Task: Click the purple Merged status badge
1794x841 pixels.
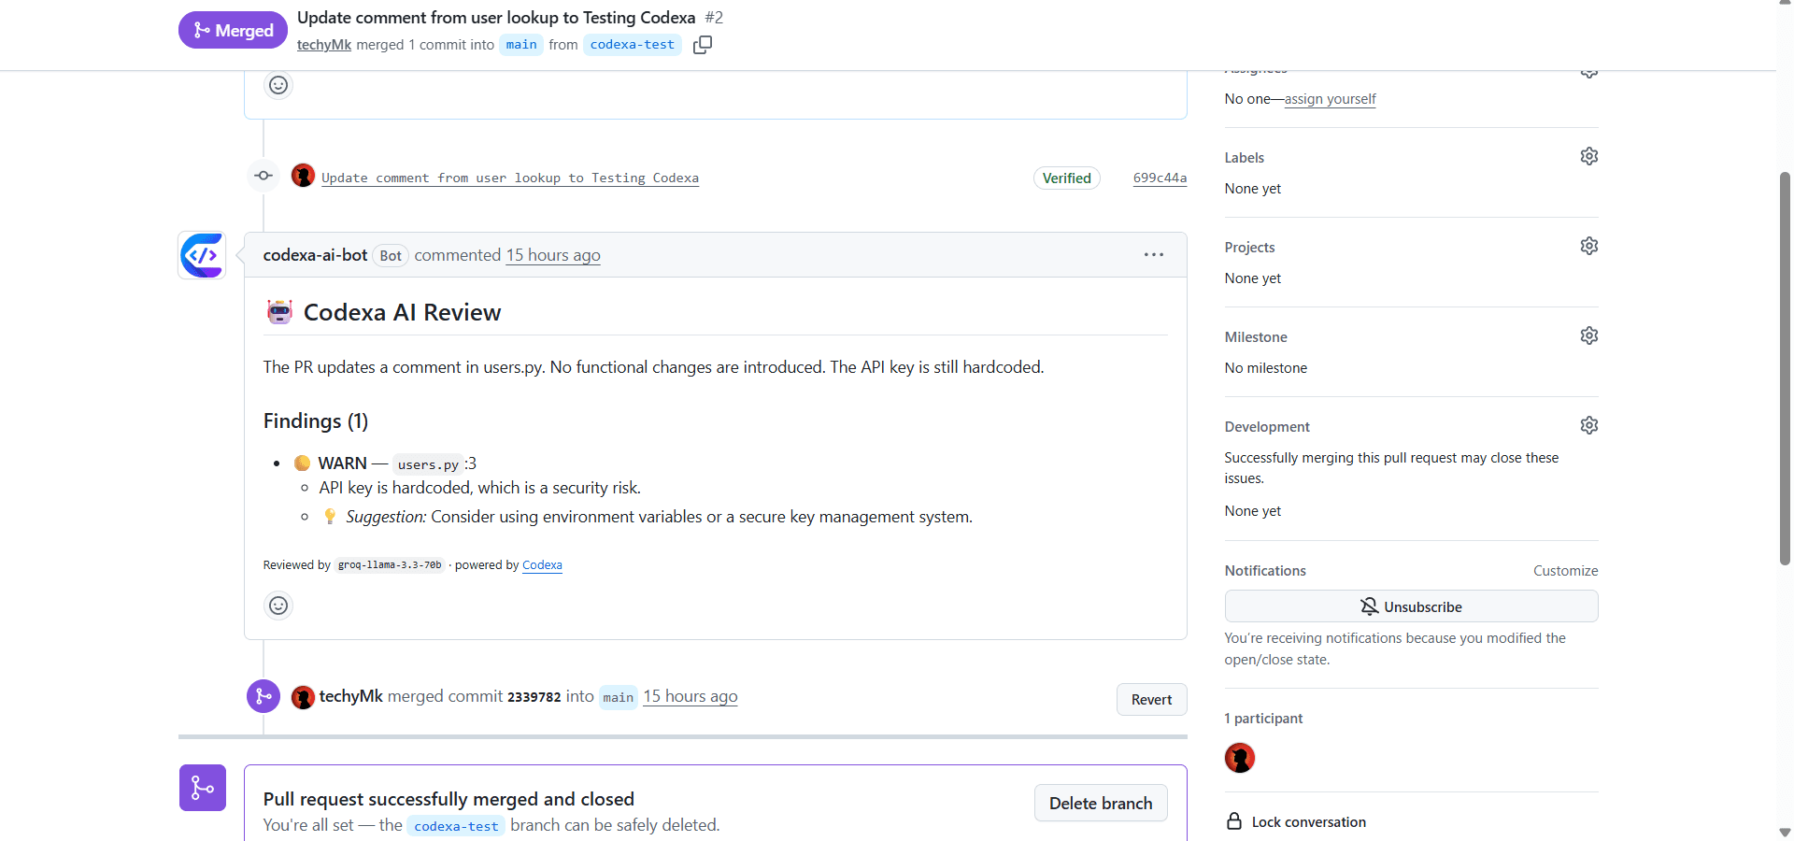Action: [233, 30]
